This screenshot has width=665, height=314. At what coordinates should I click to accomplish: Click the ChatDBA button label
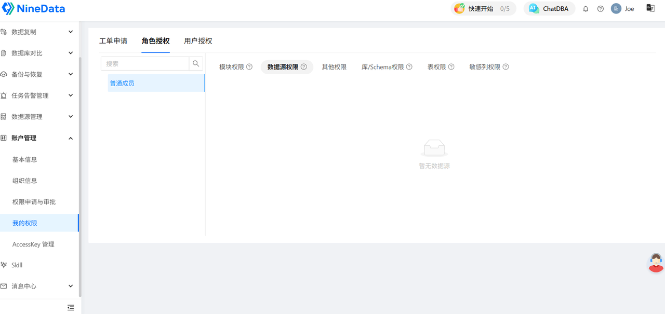556,9
